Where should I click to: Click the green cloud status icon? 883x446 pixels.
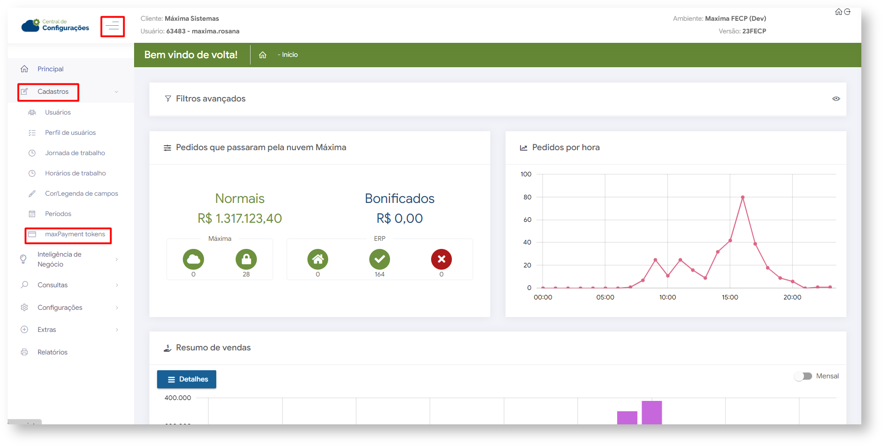coord(193,259)
